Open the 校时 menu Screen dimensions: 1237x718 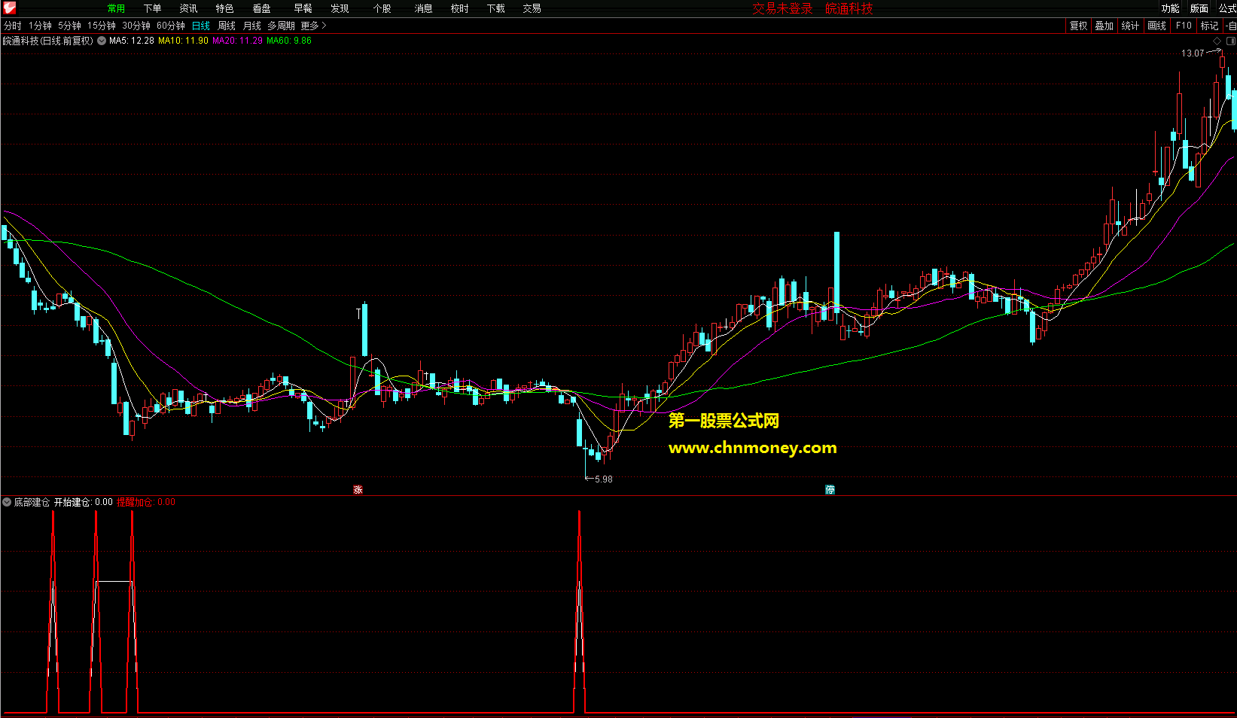pyautogui.click(x=459, y=8)
